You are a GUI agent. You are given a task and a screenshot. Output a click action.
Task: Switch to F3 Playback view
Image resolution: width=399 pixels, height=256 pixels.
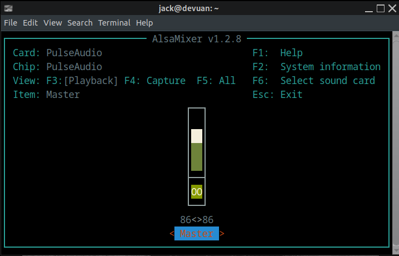[x=82, y=81]
